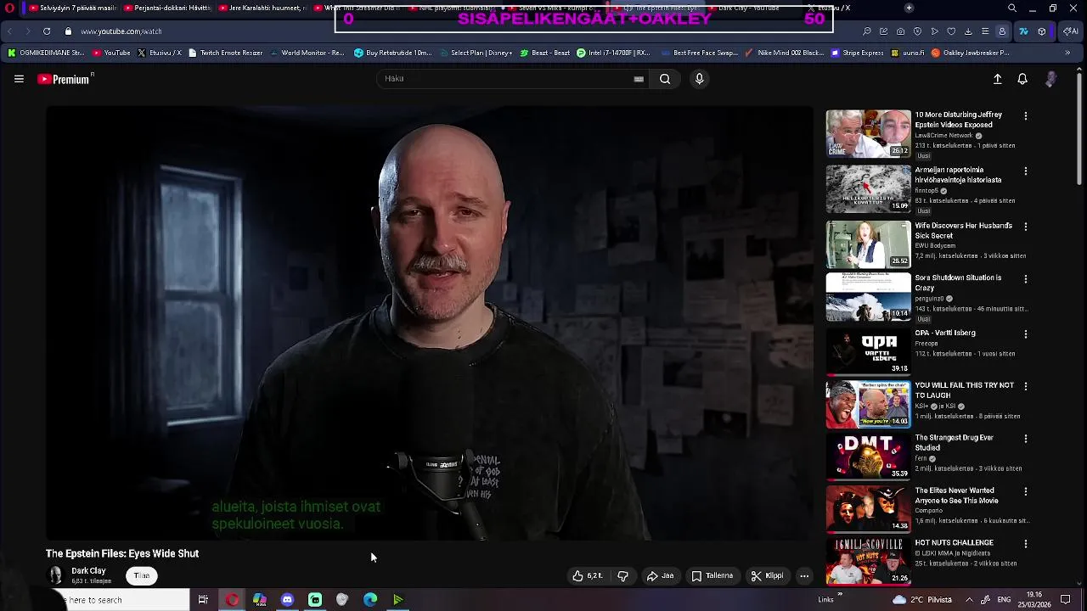1087x611 pixels.
Task: Open 'HOT NUTS CHALLENGE' video title
Action: click(954, 542)
